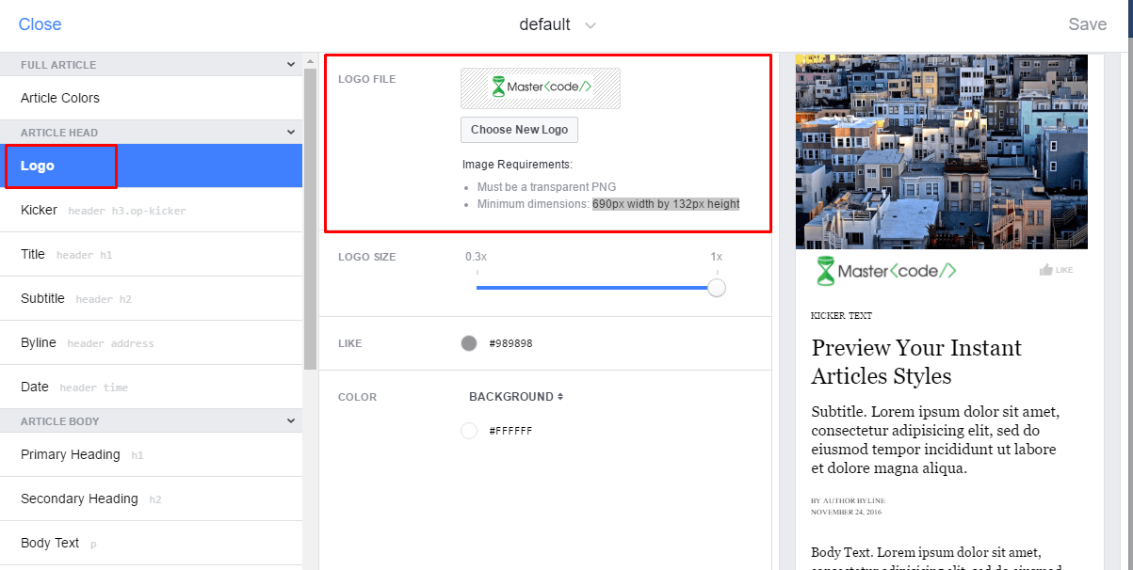1133x570 pixels.
Task: Open the Title style settings
Action: pyautogui.click(x=151, y=254)
